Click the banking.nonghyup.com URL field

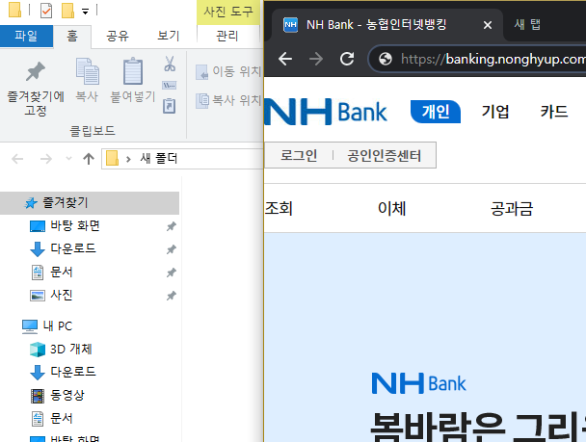click(x=493, y=59)
